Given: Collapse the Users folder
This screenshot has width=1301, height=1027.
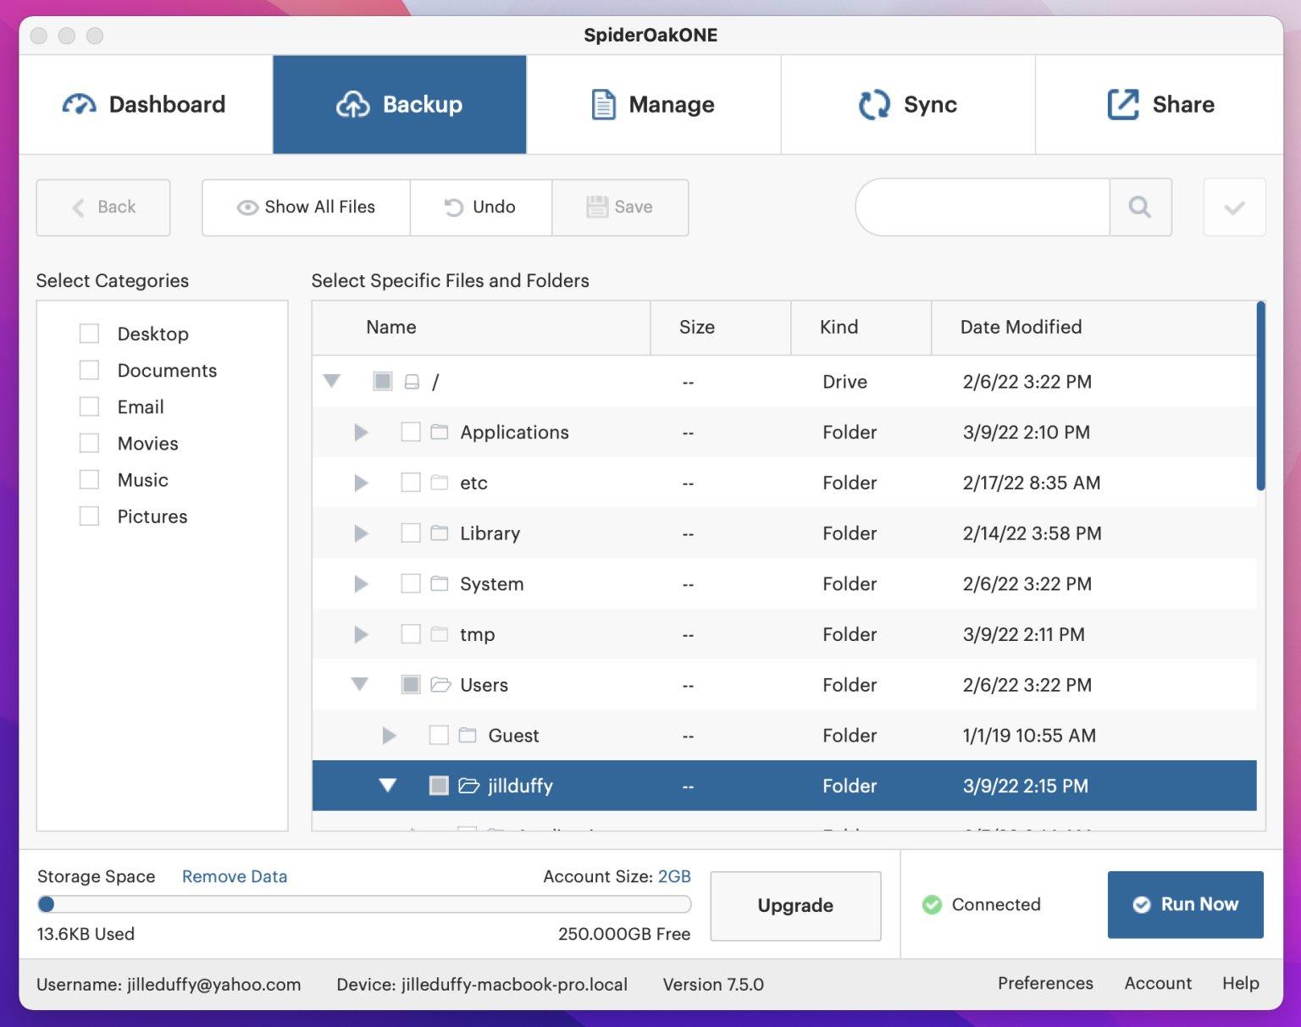Looking at the screenshot, I should click(360, 684).
